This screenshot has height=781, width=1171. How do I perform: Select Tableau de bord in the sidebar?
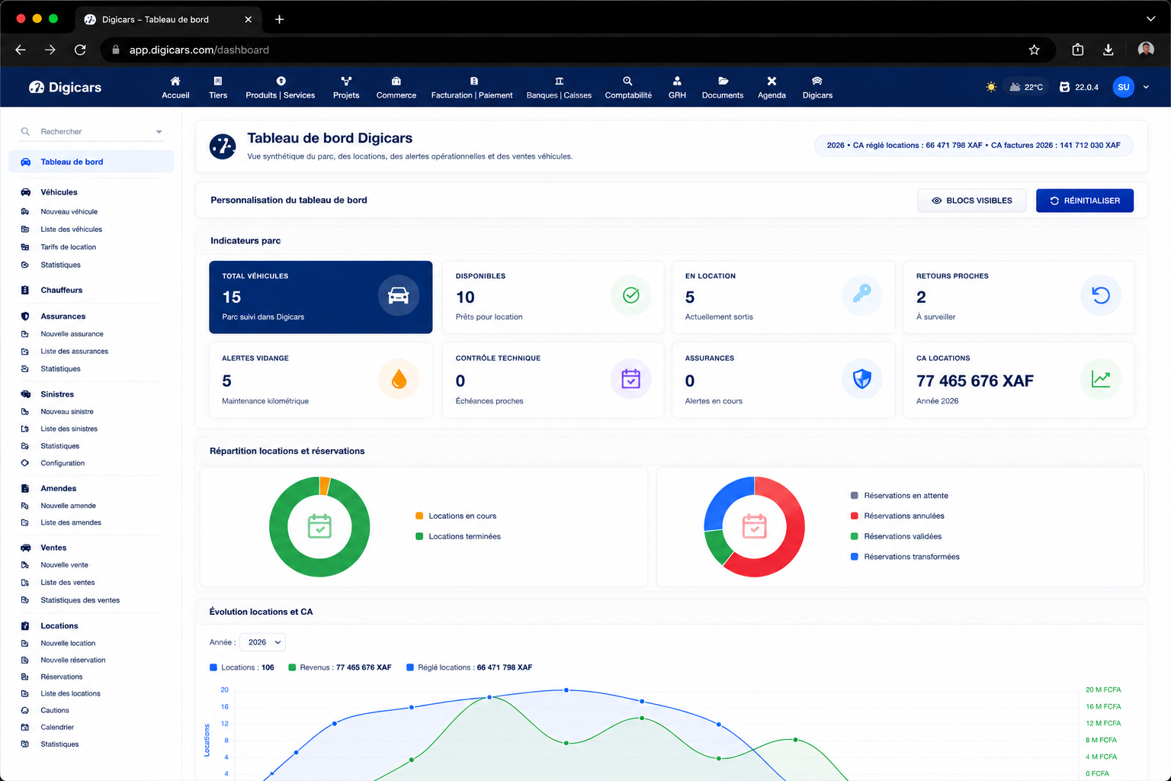[91, 162]
